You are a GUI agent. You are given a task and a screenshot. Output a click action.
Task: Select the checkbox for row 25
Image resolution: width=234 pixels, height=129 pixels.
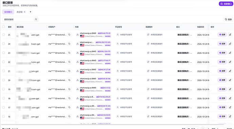pos(4,35)
